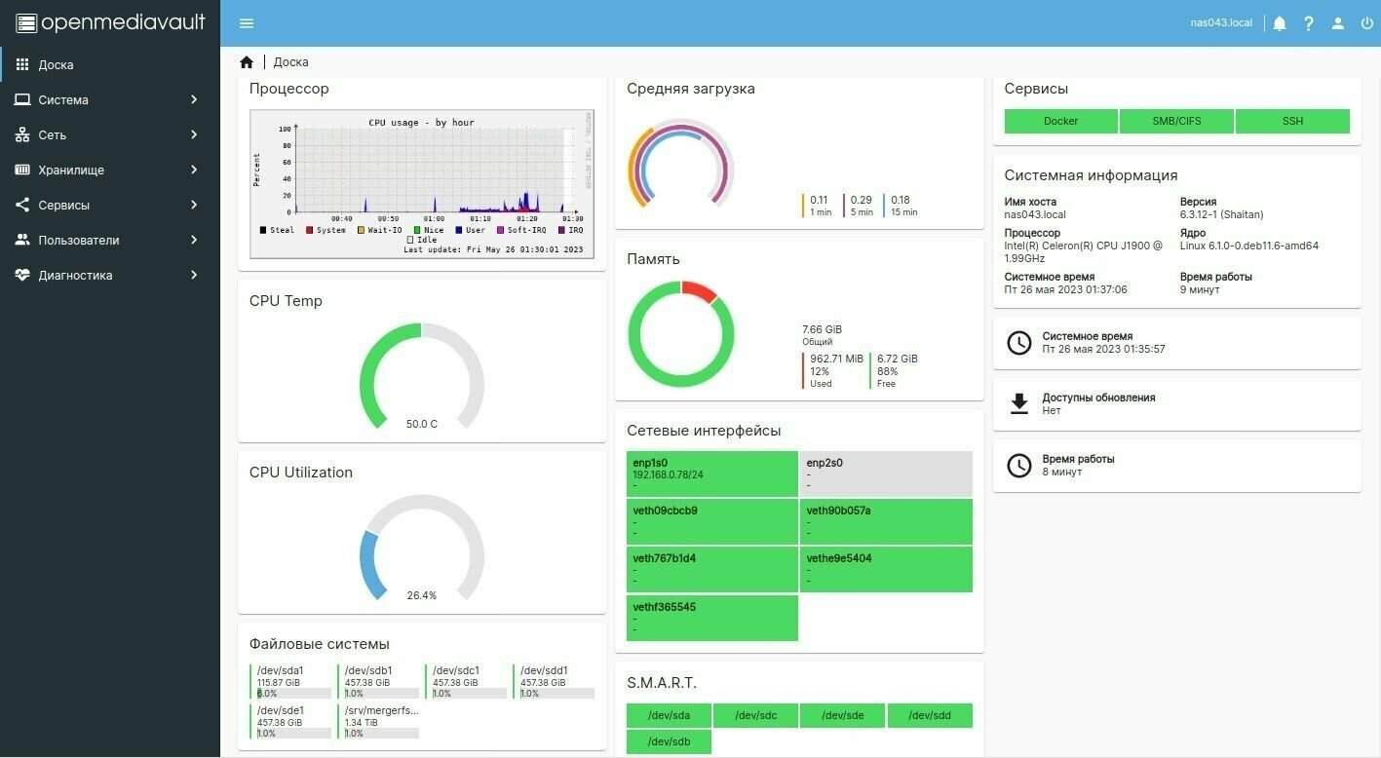This screenshot has width=1381, height=758.
Task: Expand the Хранилище chevron
Action: tap(194, 170)
